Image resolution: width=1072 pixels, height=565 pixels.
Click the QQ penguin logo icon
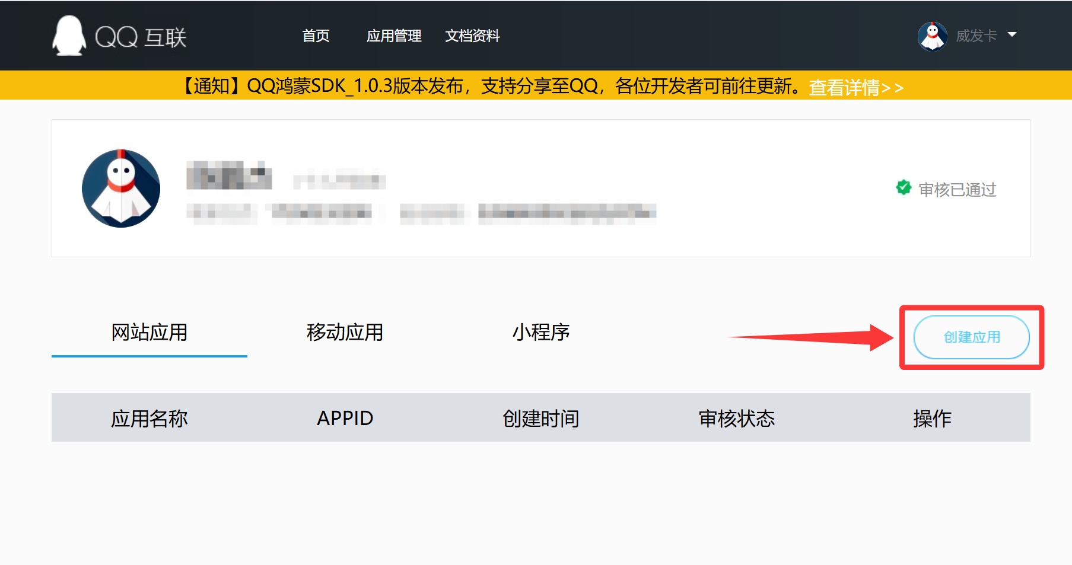click(69, 36)
